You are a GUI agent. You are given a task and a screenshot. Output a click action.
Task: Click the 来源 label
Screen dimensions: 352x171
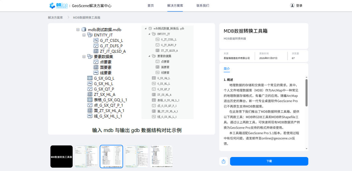coord(226,54)
